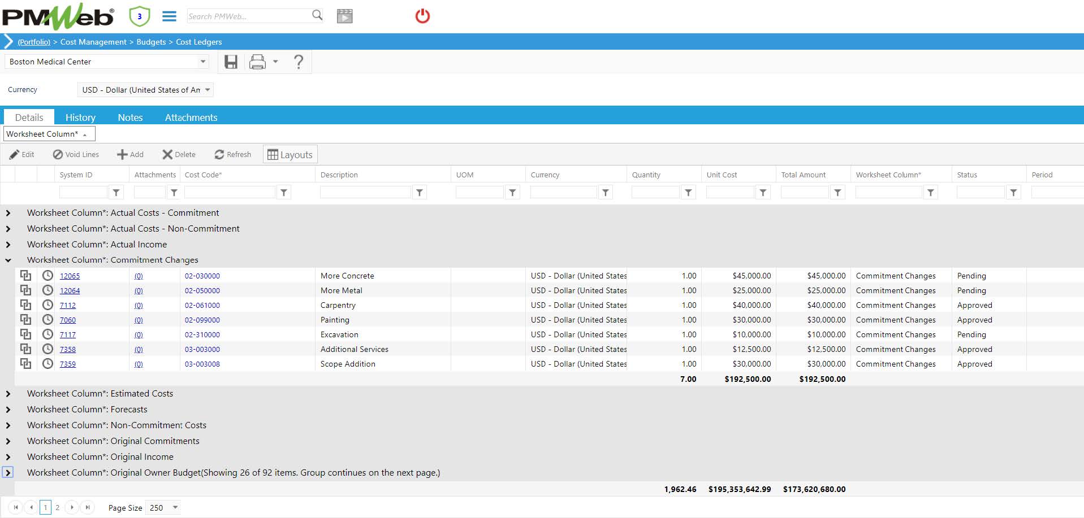Open the help question mark icon
The image size is (1084, 518).
tap(299, 62)
